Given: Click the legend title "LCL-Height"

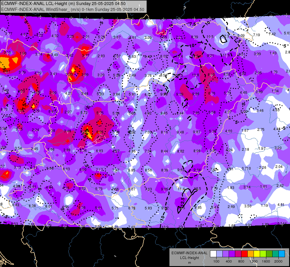Looking at the screenshot, I should (x=189, y=258).
